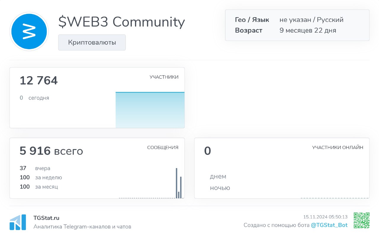Click the 0 сегодня participants row

[34, 98]
